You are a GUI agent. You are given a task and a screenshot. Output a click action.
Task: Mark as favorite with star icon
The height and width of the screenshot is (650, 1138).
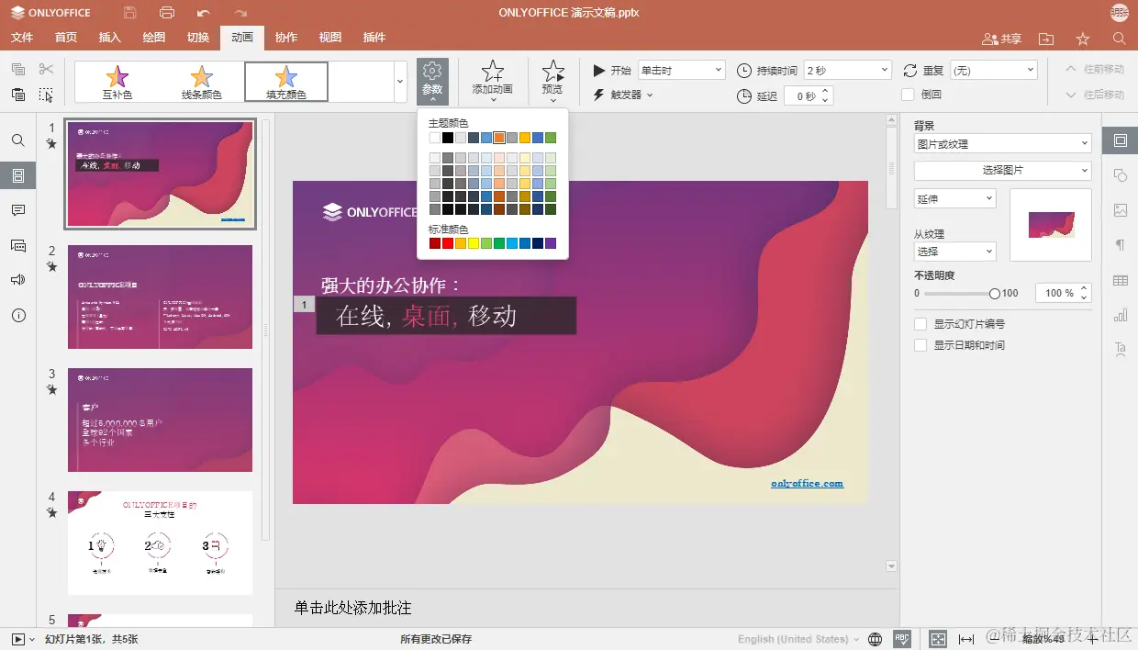tap(1083, 39)
